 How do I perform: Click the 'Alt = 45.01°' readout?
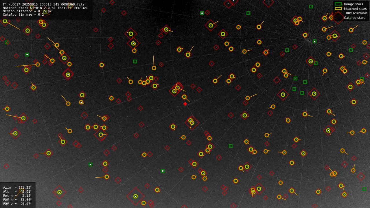click(17, 192)
